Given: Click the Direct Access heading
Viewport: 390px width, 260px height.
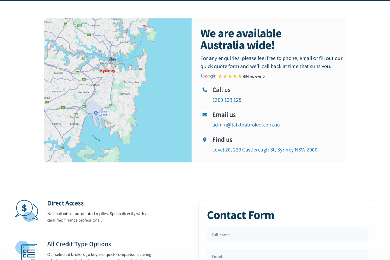Looking at the screenshot, I should point(65,203).
